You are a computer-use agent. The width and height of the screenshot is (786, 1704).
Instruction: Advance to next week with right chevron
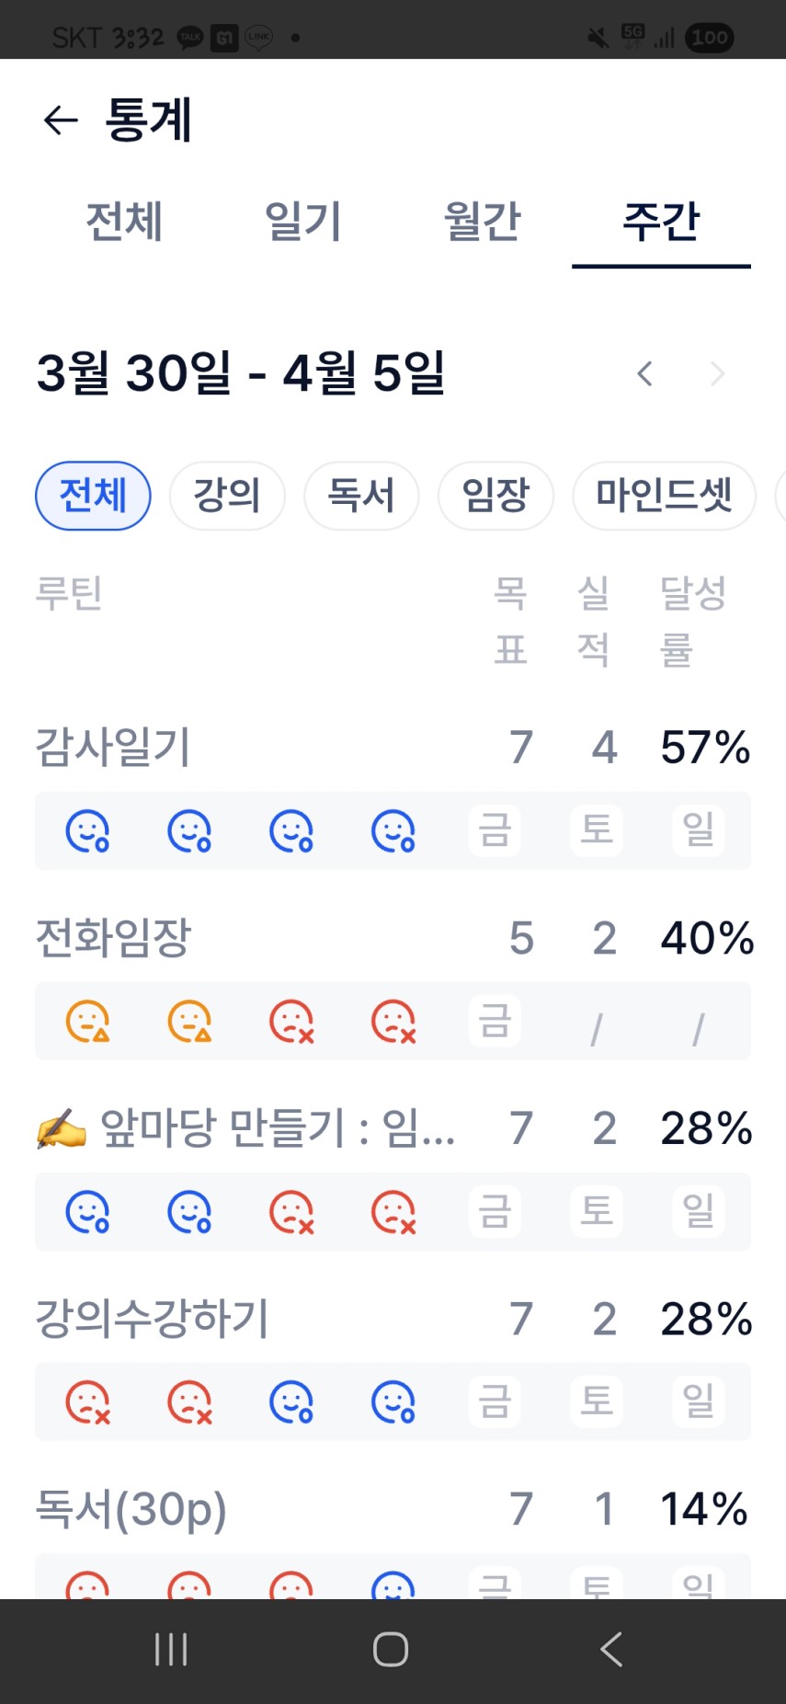pos(718,374)
